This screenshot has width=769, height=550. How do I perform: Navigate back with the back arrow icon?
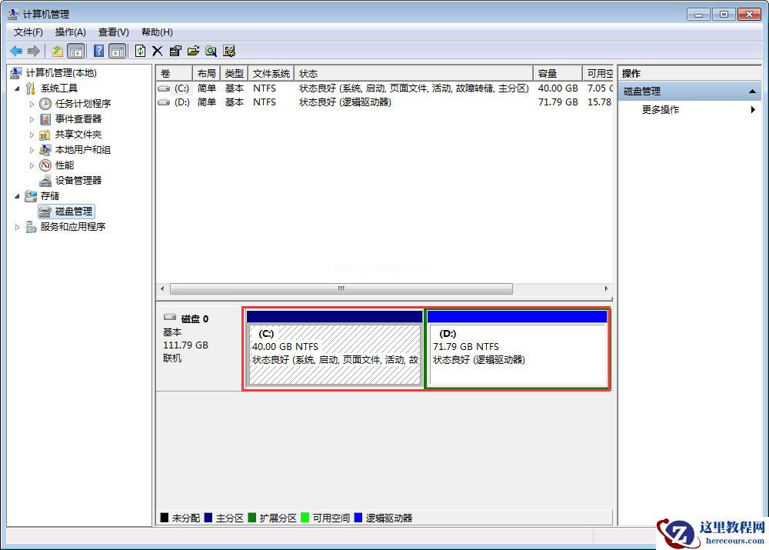[x=16, y=51]
